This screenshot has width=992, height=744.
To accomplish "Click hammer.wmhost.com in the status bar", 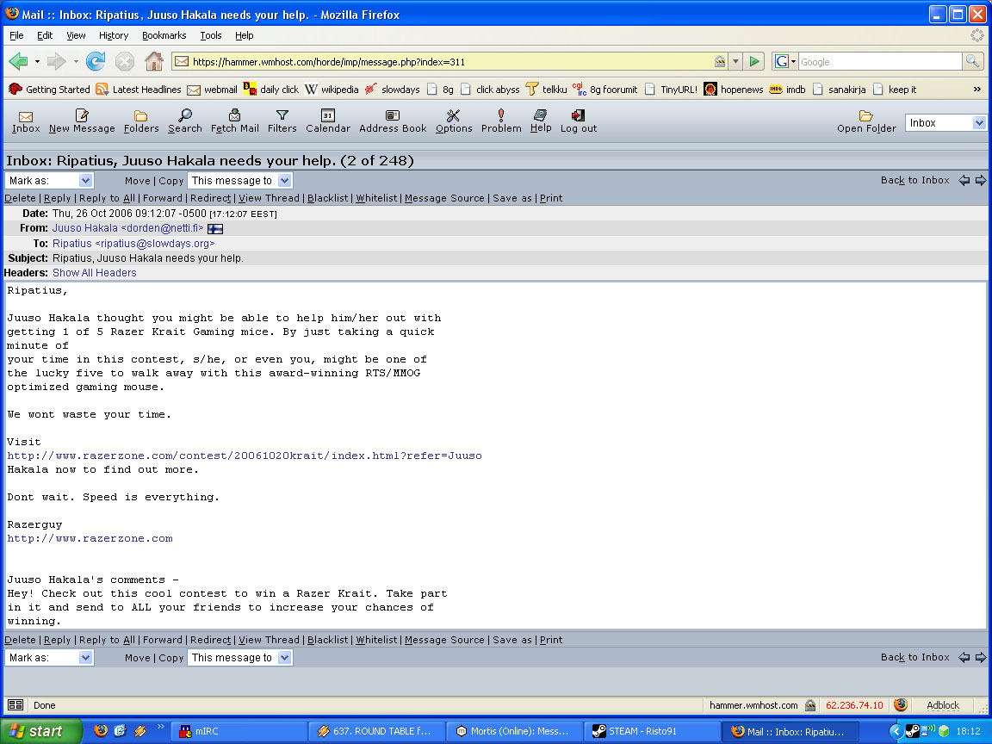I will pos(753,705).
